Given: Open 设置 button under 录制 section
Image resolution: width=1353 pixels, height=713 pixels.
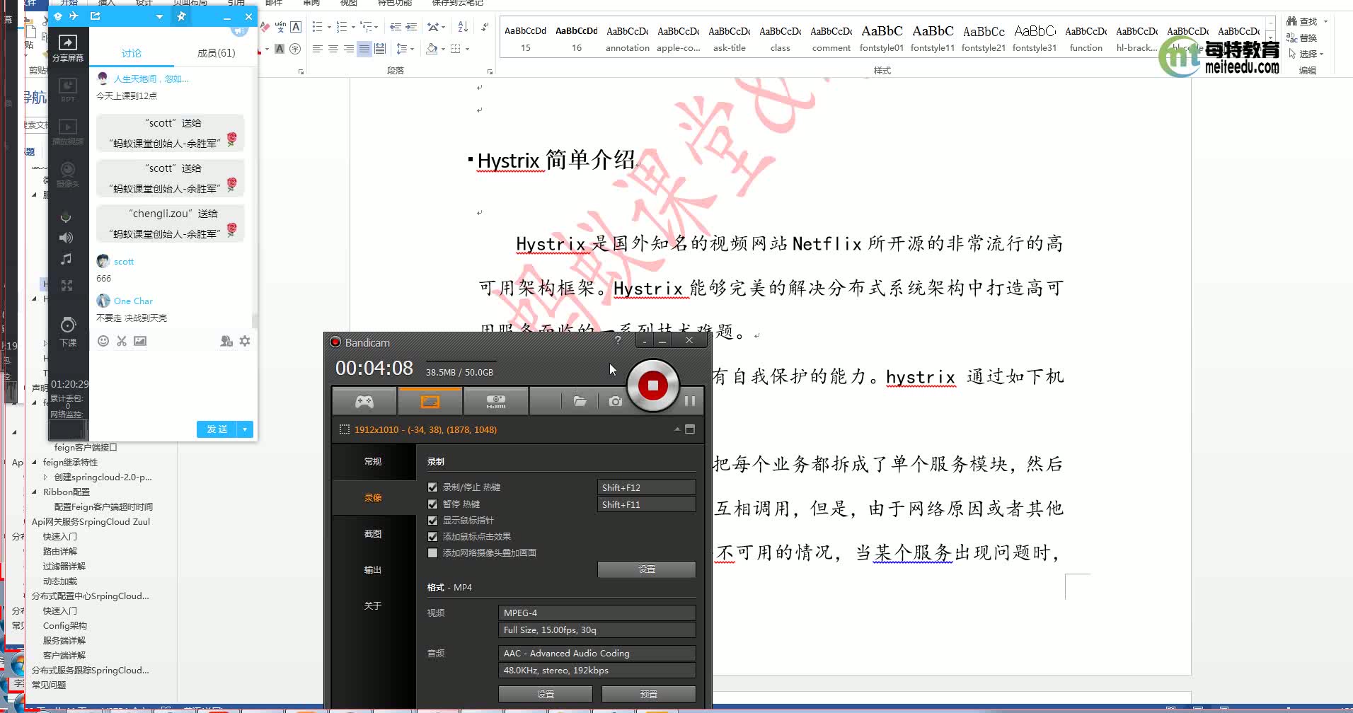Looking at the screenshot, I should tap(646, 569).
